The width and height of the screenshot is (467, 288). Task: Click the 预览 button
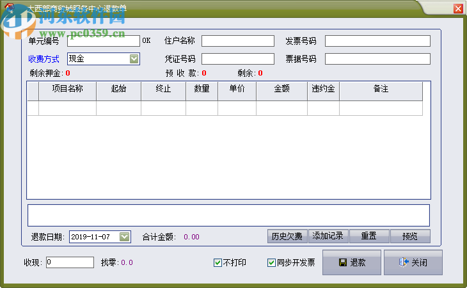(410, 236)
